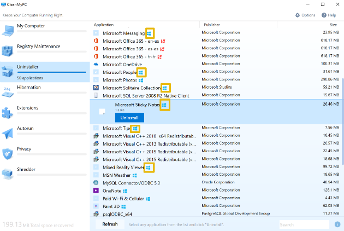This screenshot has width=344, height=231.
Task: Click the Extensions puzzle piece icon
Action: tap(7, 113)
